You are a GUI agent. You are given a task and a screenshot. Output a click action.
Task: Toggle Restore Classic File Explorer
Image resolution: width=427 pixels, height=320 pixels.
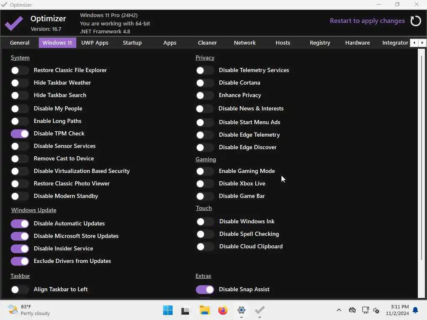tap(20, 70)
